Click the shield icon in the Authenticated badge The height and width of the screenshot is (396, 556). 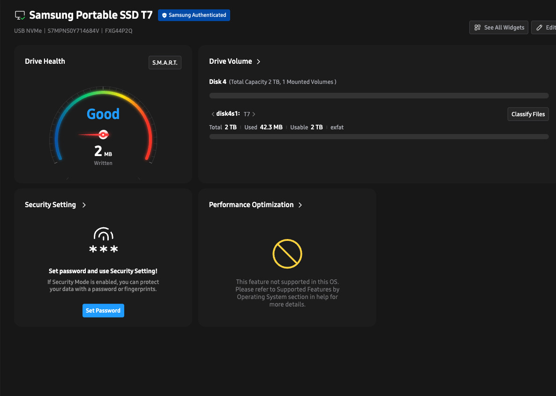[x=164, y=15]
